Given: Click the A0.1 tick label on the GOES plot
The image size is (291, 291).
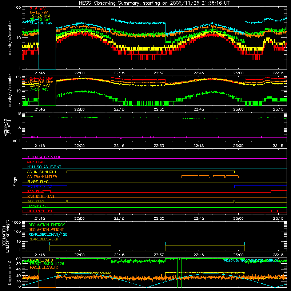Looking at the screenshot, I should pos(16,141).
